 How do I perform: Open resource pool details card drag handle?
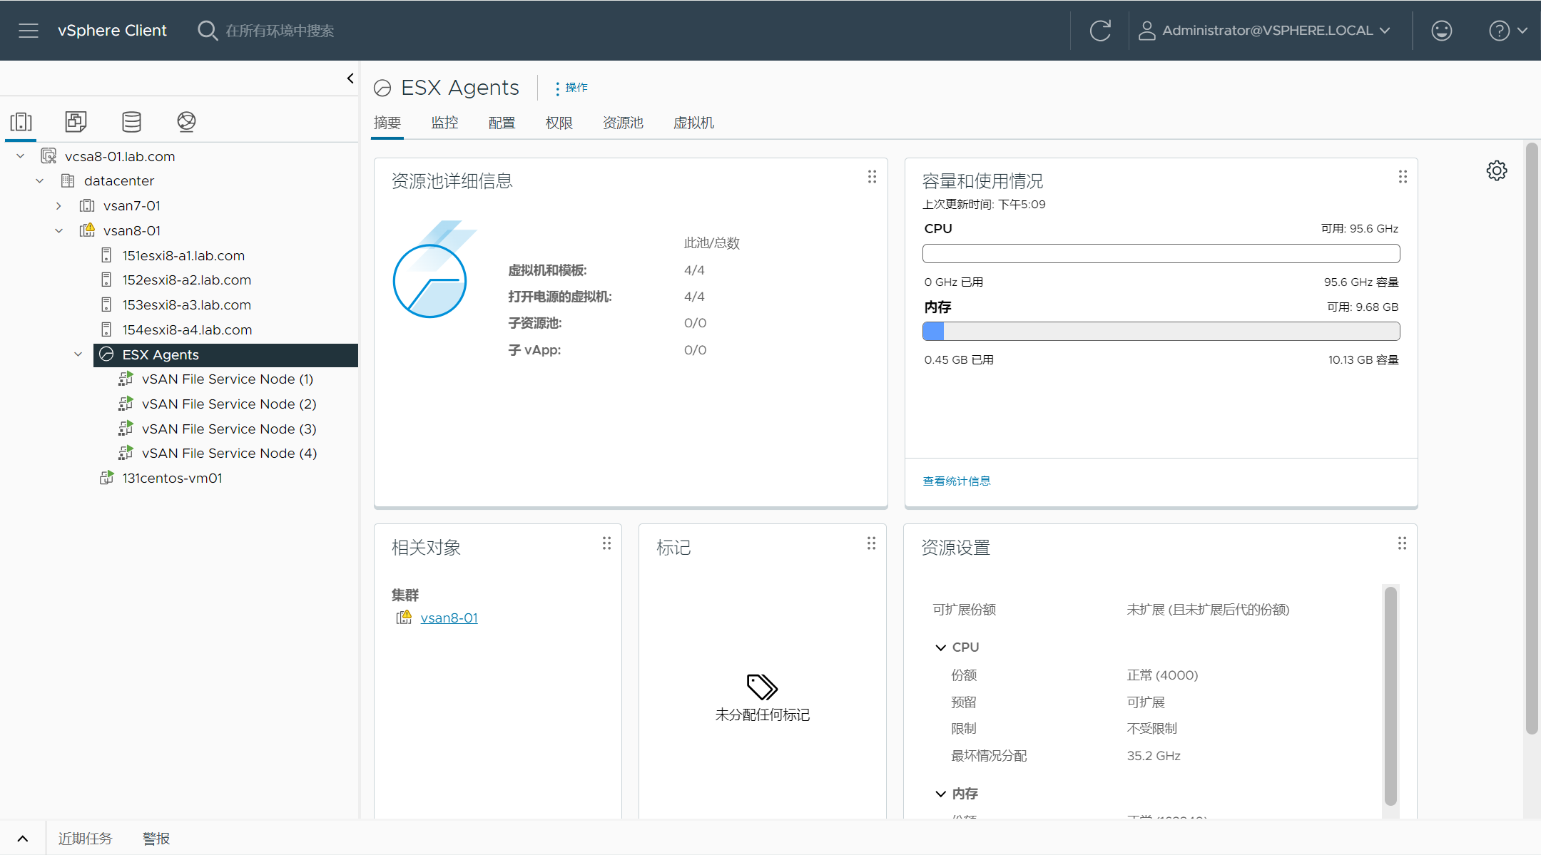(872, 177)
